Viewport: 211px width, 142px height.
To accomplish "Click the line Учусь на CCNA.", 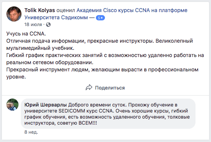I will 26,34.
